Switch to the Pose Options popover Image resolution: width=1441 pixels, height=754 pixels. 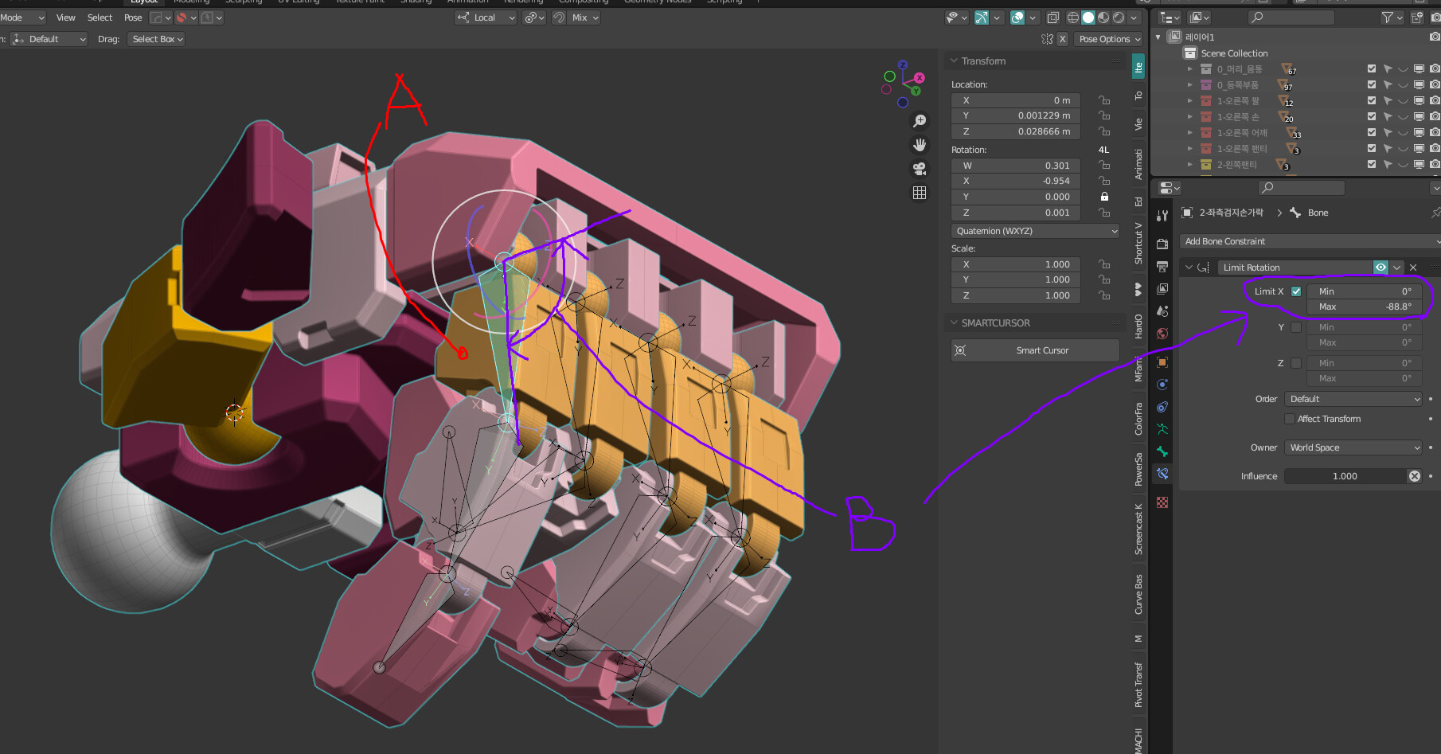pos(1108,38)
